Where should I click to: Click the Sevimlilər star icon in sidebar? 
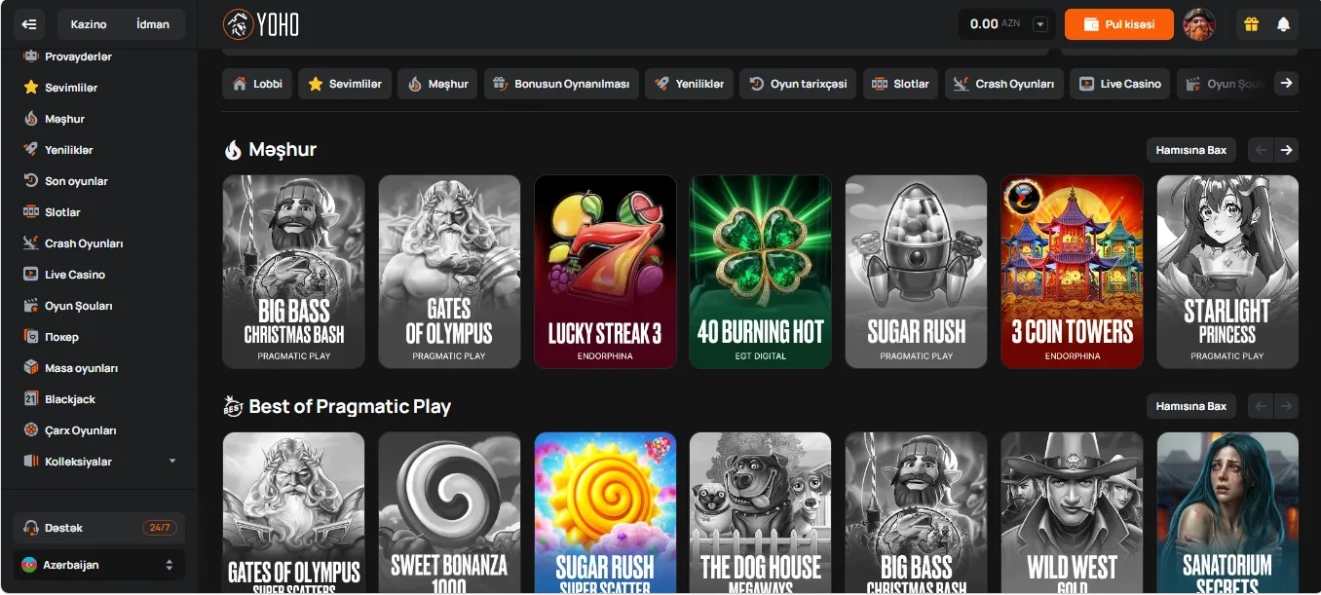pyautogui.click(x=30, y=88)
